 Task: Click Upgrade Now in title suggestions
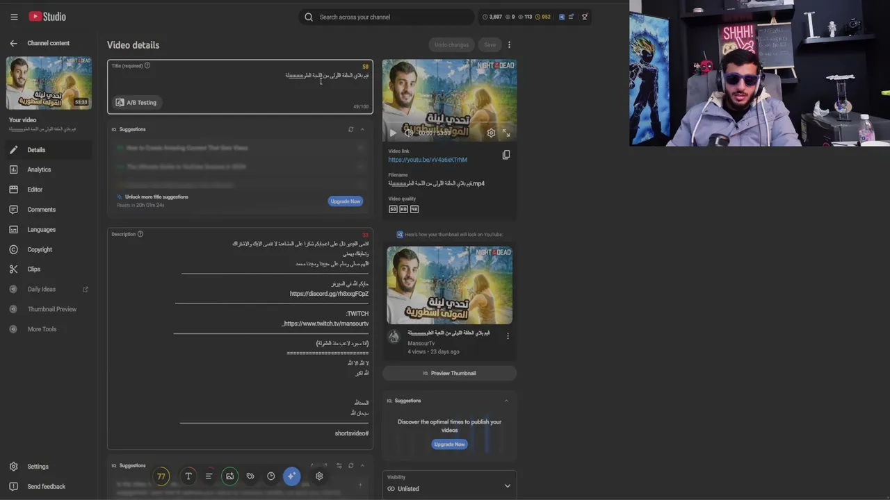point(346,201)
